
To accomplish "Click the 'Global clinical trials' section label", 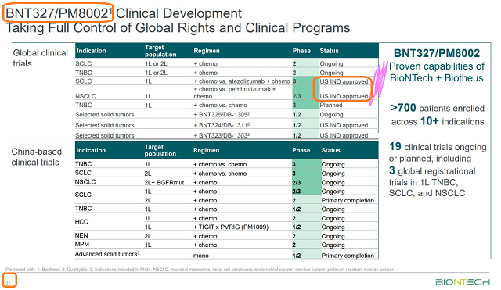I will pyautogui.click(x=40, y=58).
